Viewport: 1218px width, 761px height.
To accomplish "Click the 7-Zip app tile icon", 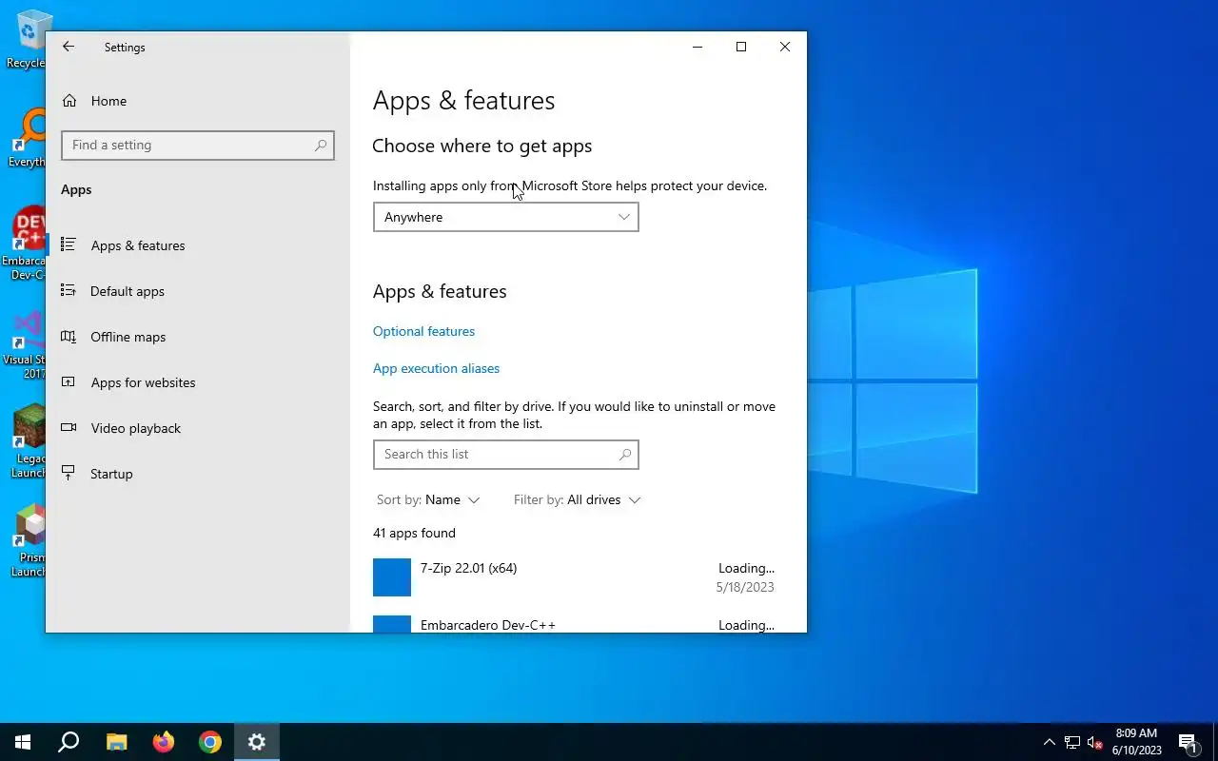I will click(x=392, y=577).
